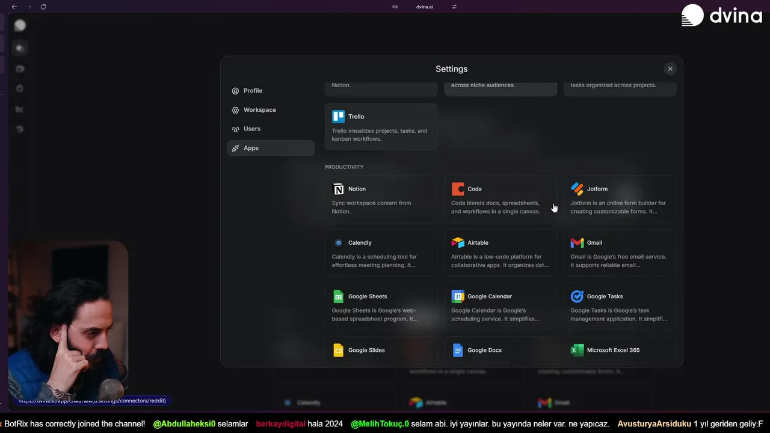The height and width of the screenshot is (433, 770).
Task: Click the Jotform card description text
Action: click(618, 207)
